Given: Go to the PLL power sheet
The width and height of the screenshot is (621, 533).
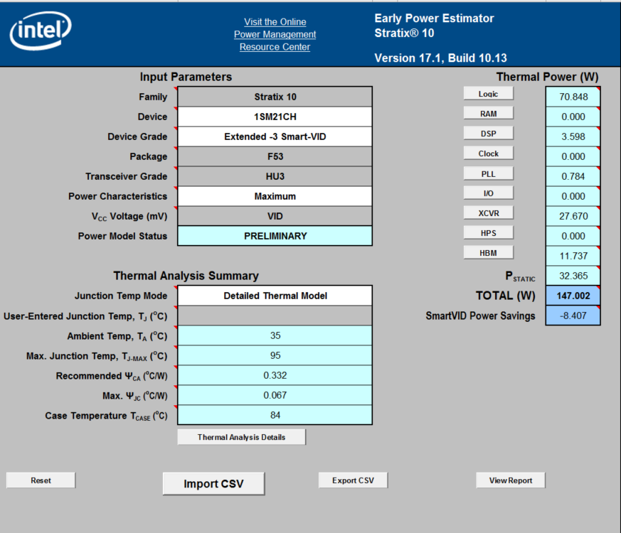Looking at the screenshot, I should (x=488, y=173).
